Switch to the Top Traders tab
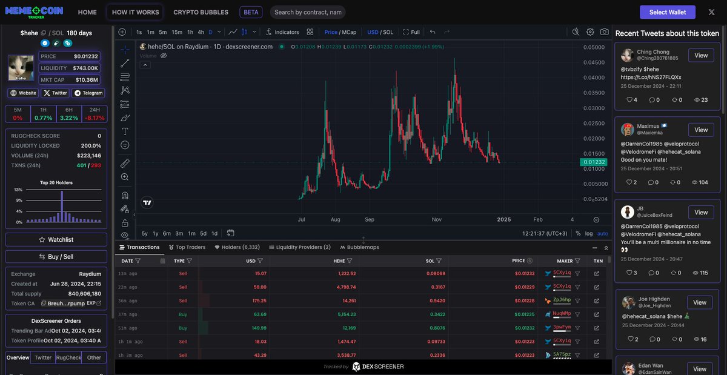The height and width of the screenshot is (375, 727). coord(187,247)
